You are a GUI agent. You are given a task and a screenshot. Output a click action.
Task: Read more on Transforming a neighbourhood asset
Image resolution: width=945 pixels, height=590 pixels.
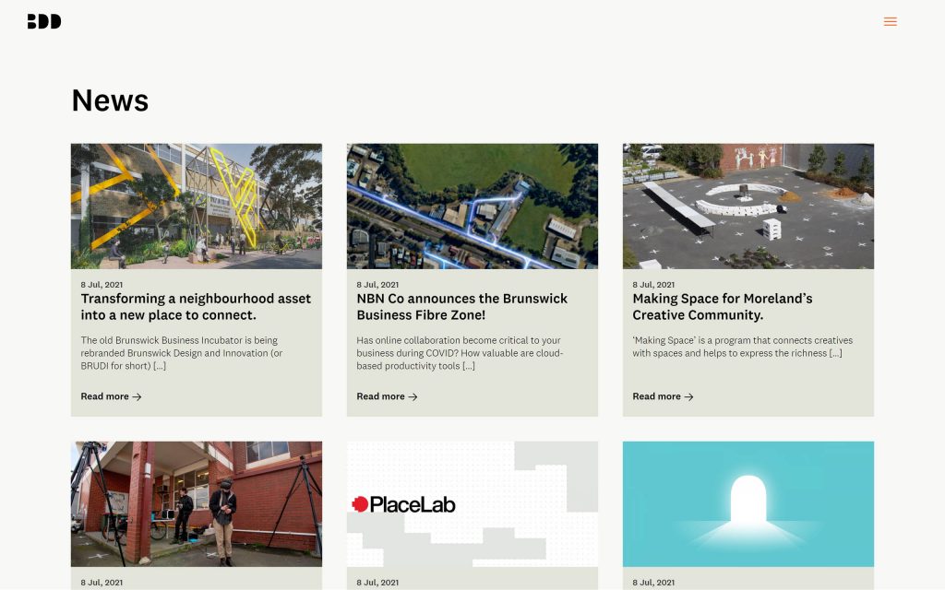tap(111, 396)
